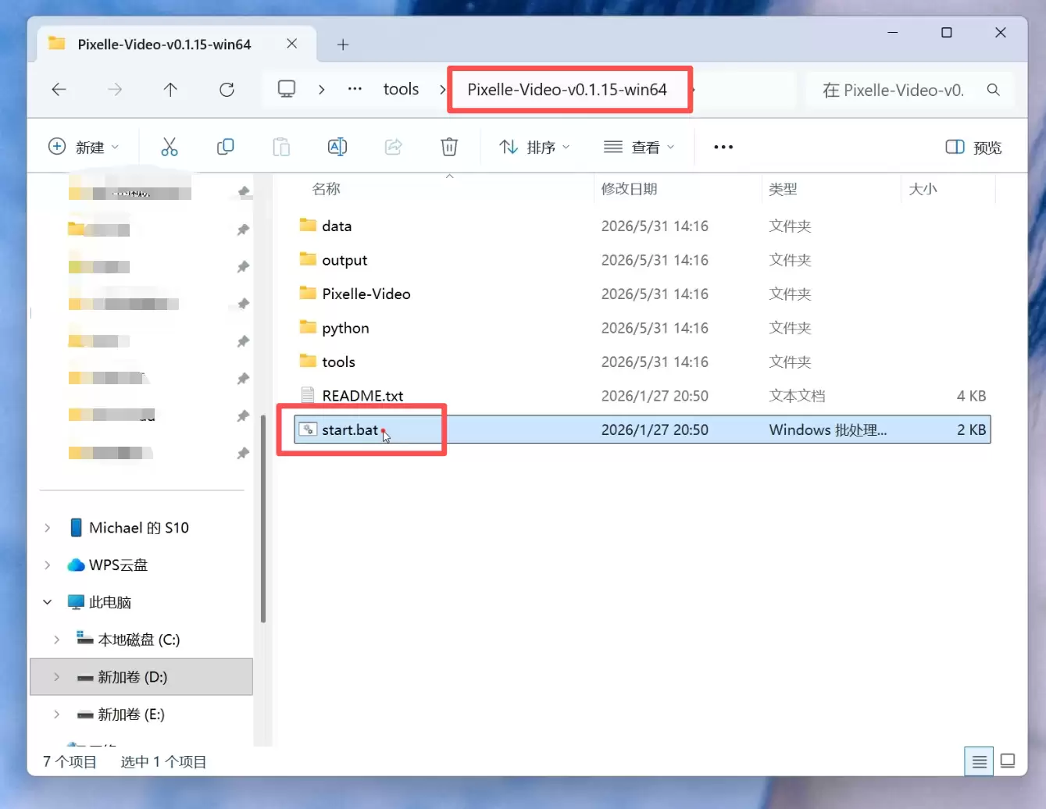Click the Windows 批处理 type cell of start.bat
The image size is (1046, 809).
tap(828, 429)
